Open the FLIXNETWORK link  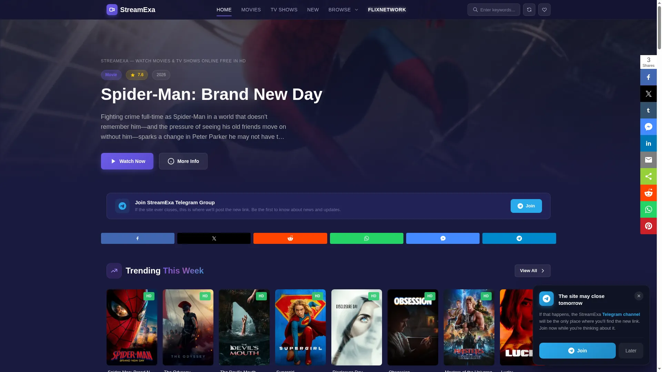click(x=387, y=10)
